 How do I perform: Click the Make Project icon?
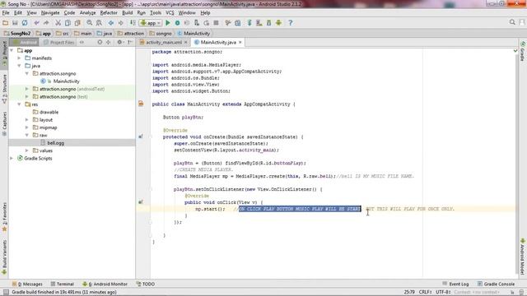click(133, 23)
